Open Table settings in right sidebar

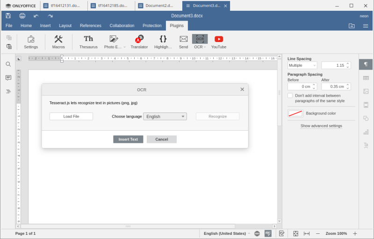[x=366, y=78]
